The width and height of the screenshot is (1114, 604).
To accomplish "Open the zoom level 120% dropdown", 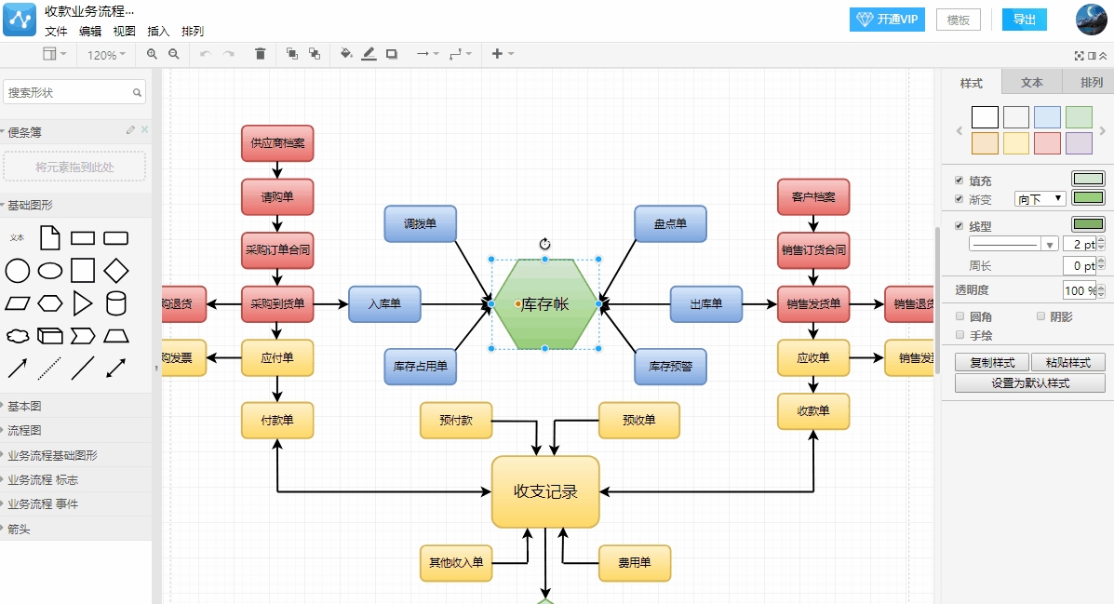I will click(105, 54).
